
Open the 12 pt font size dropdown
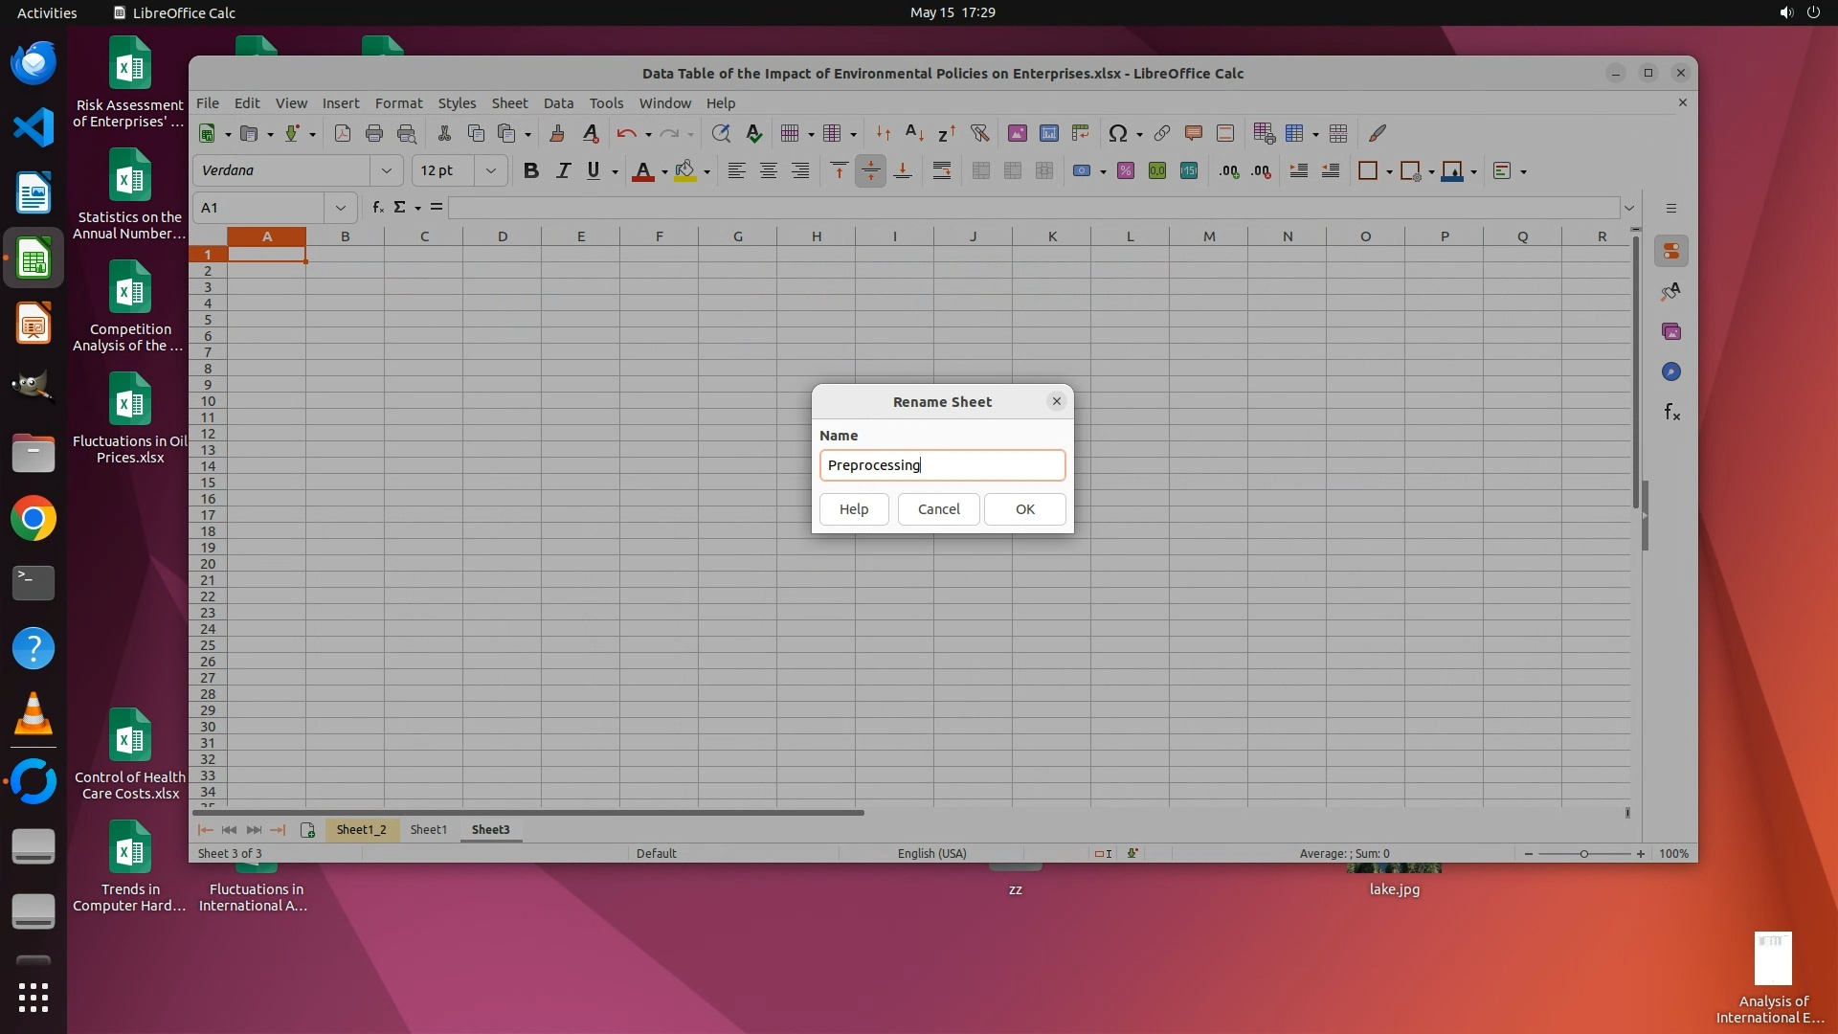490,171
